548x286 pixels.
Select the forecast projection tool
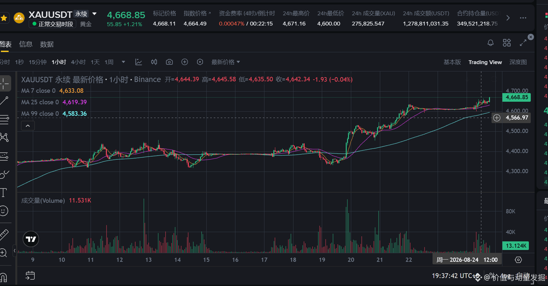tap(4, 156)
